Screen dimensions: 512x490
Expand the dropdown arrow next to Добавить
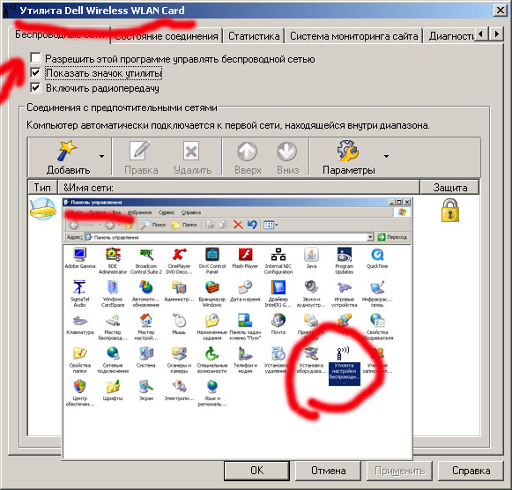(x=102, y=156)
